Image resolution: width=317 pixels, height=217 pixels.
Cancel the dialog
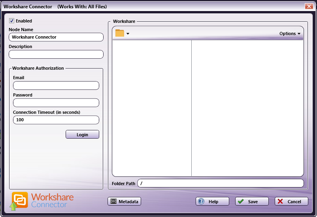point(291,201)
